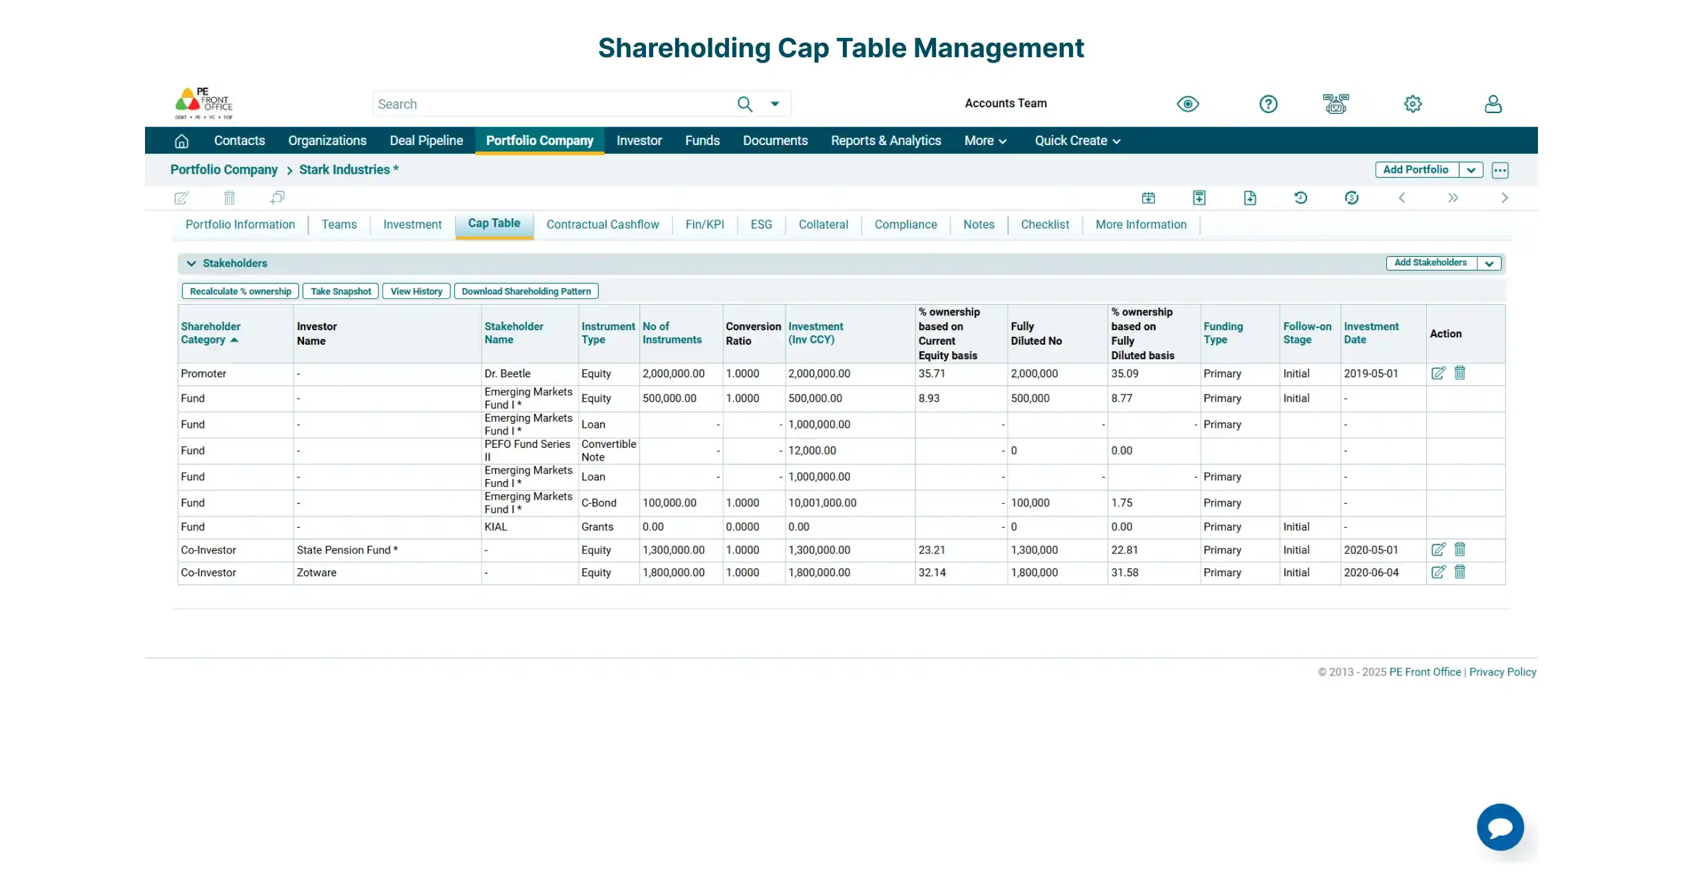
Task: Switch to the ESG tab
Action: (761, 224)
